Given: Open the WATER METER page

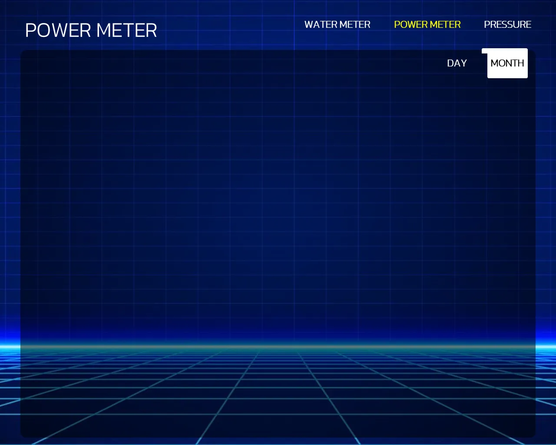Looking at the screenshot, I should (337, 24).
